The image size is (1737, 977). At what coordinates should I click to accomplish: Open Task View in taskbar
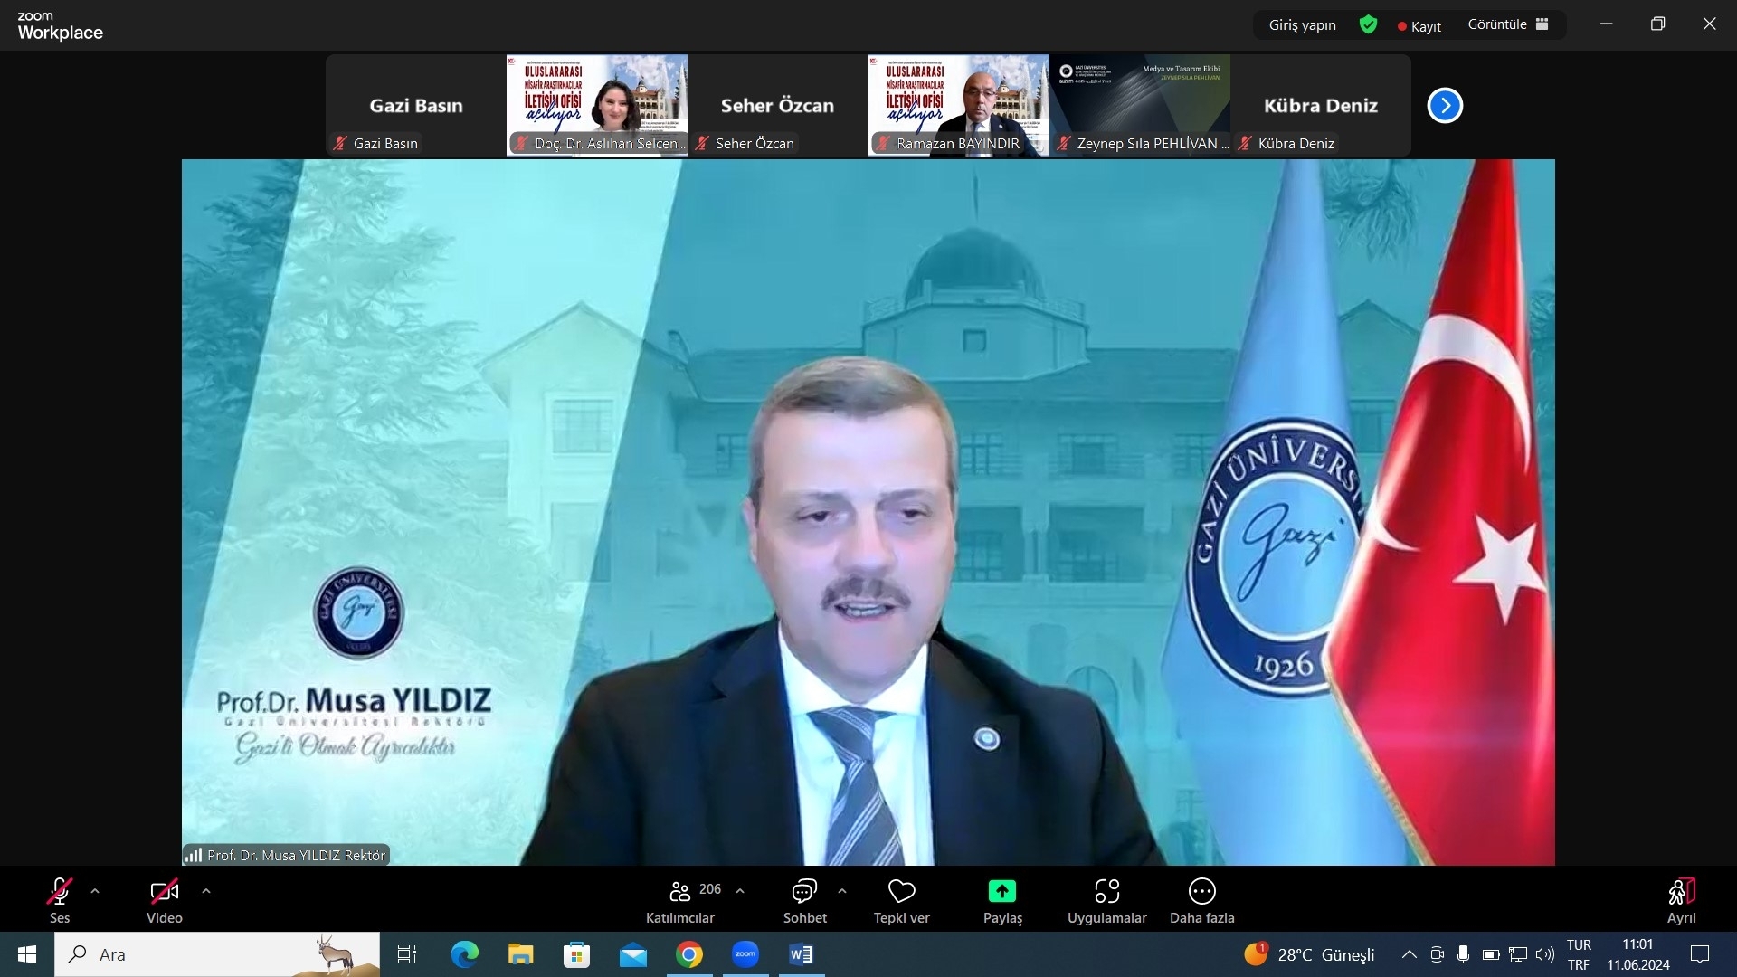click(407, 954)
